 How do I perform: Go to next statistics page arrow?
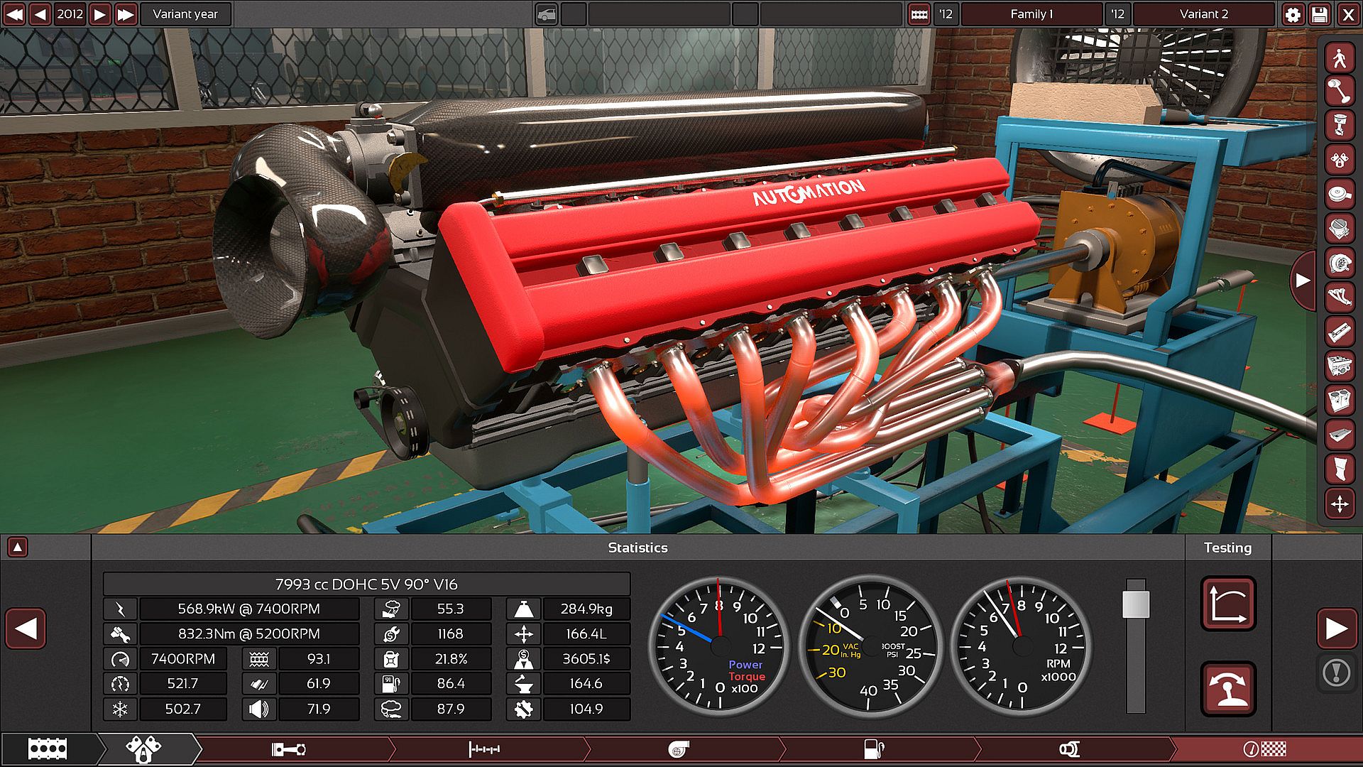[1336, 629]
